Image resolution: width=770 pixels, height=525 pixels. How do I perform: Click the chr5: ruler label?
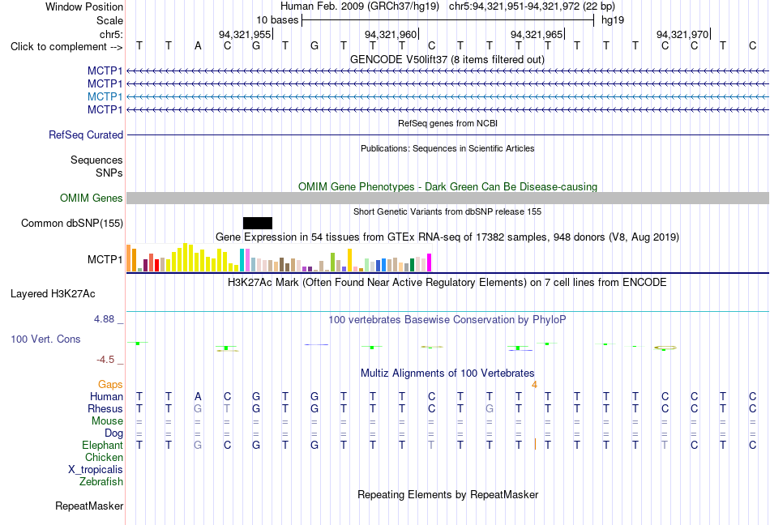112,34
